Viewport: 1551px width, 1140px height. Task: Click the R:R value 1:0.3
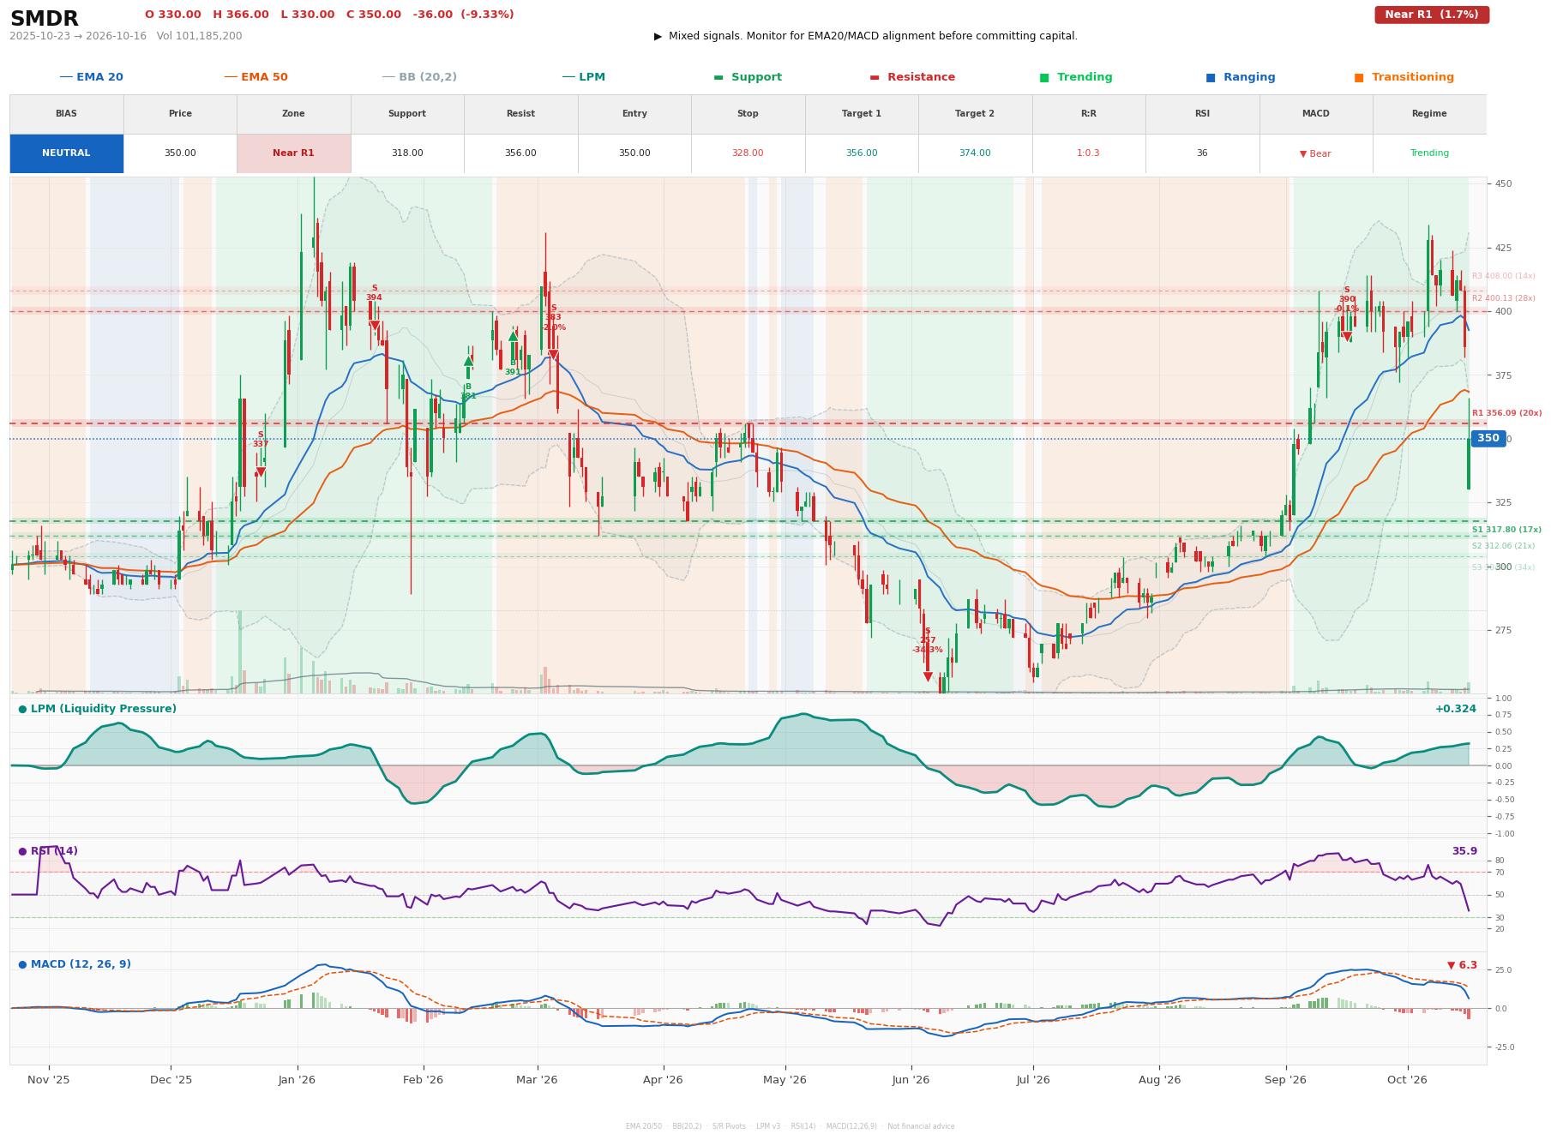1088,153
